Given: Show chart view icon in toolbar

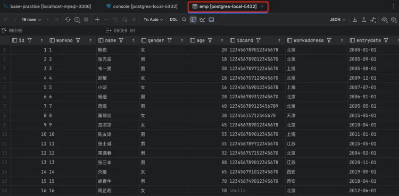Looking at the screenshot, I should point(202,20).
